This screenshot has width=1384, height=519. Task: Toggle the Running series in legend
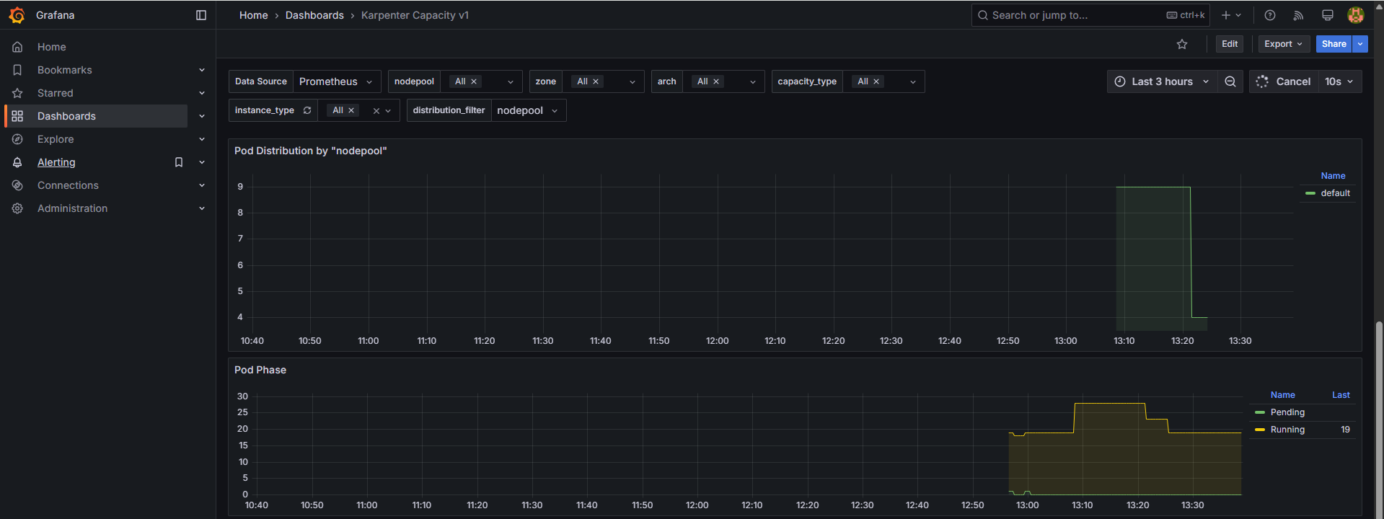coord(1287,430)
